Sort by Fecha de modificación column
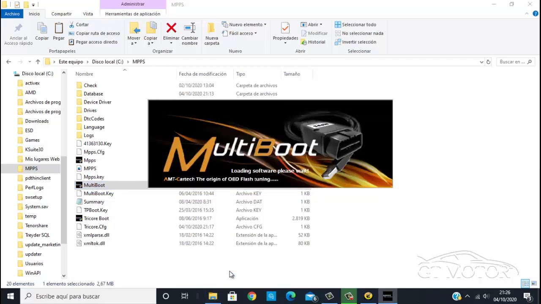 click(202, 74)
